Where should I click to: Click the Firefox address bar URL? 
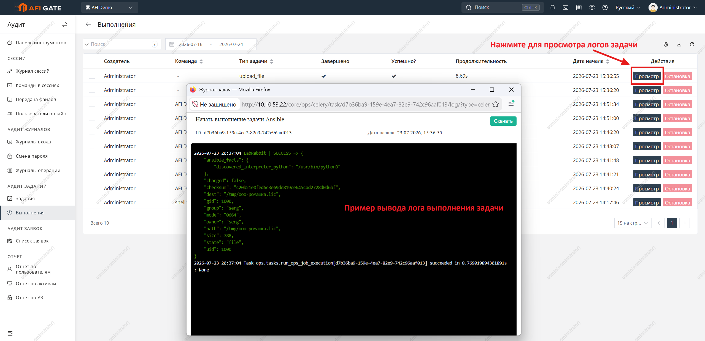coord(365,104)
